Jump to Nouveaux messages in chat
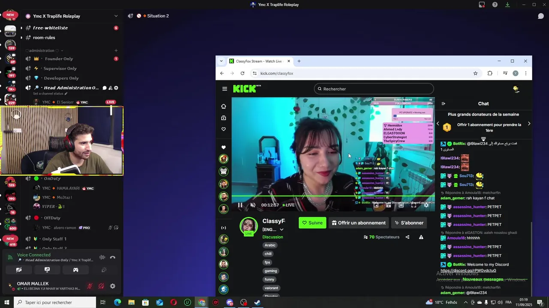Screen dimensions: 549x308 coord(483,279)
